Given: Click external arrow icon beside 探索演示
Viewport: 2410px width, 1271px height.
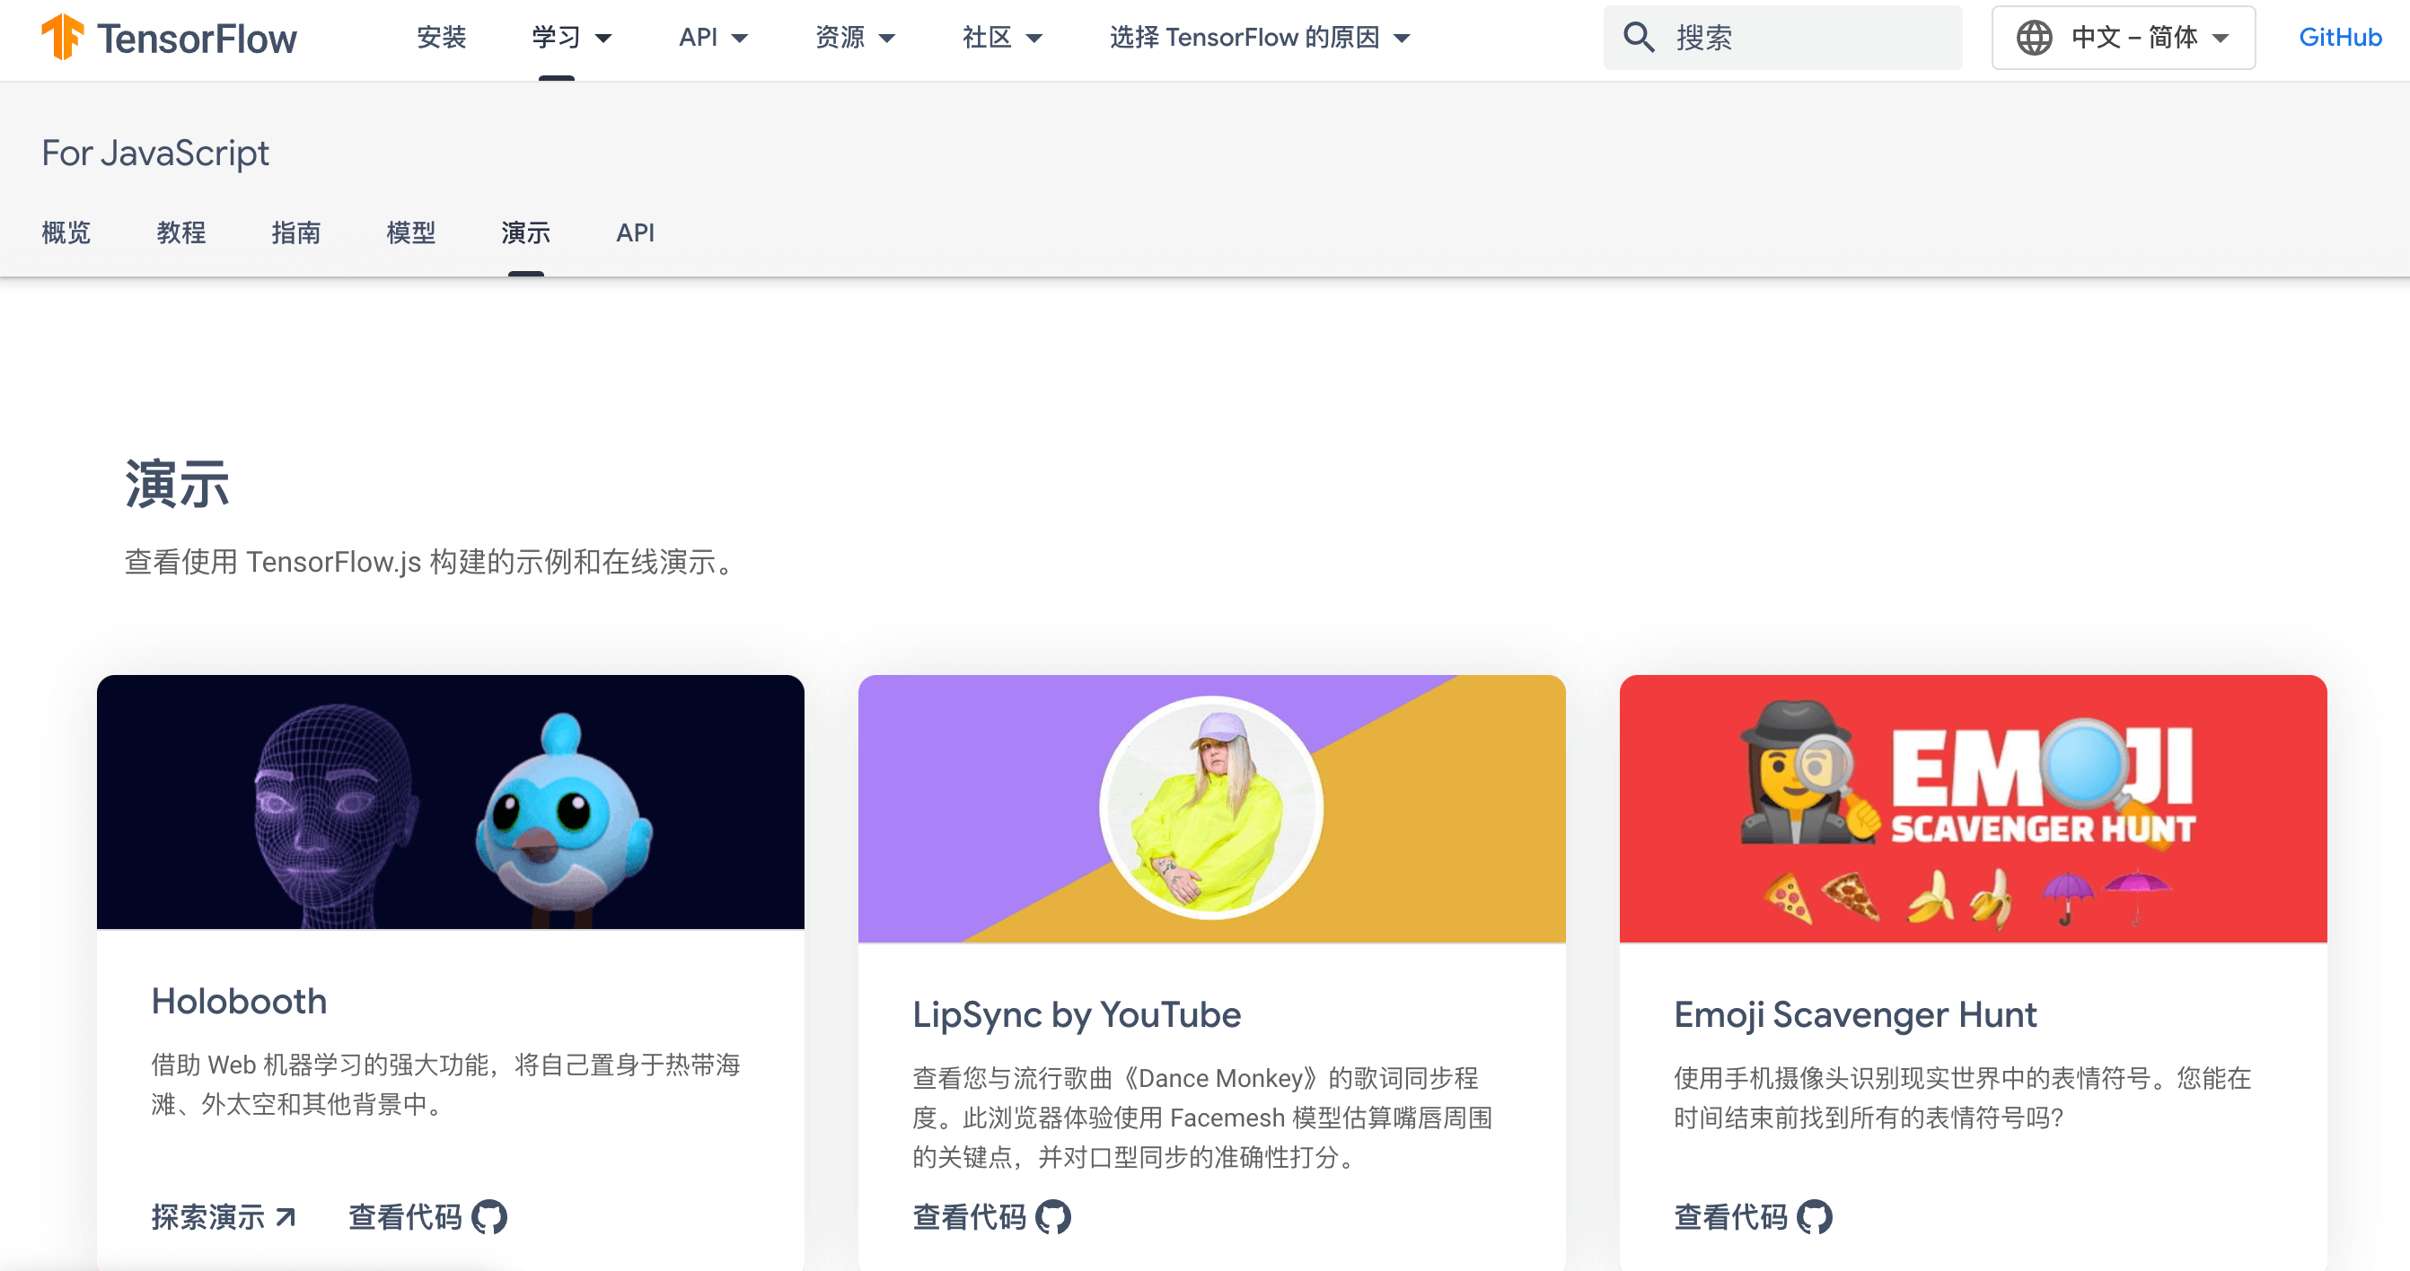Looking at the screenshot, I should click(286, 1217).
